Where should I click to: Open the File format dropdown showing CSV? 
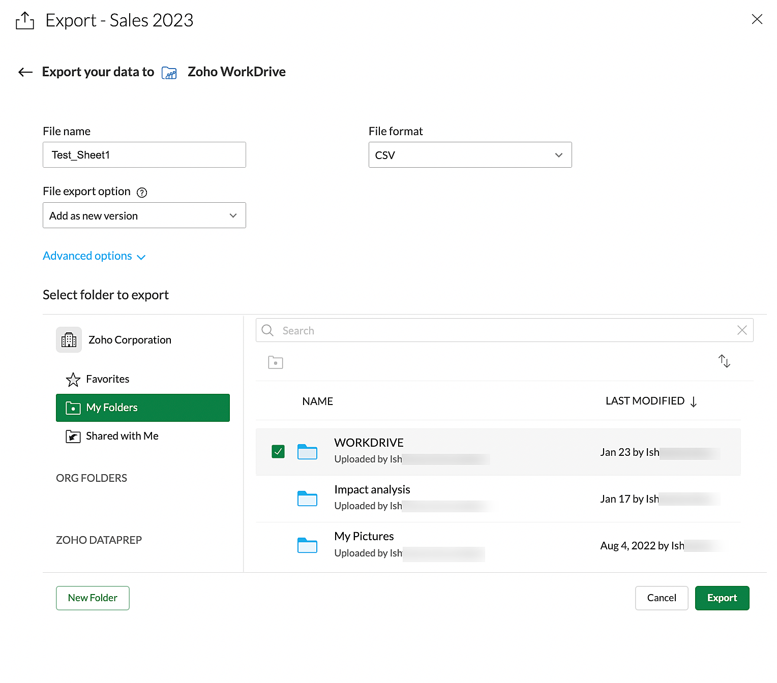470,155
